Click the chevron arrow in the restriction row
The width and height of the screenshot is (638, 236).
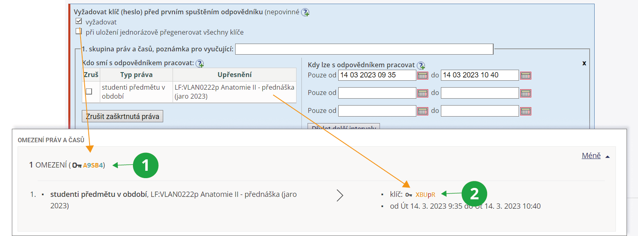click(x=340, y=196)
